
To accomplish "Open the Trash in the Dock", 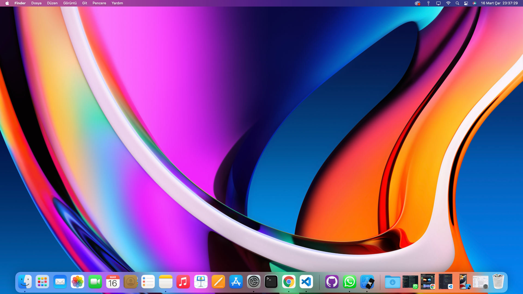I will pos(498,282).
